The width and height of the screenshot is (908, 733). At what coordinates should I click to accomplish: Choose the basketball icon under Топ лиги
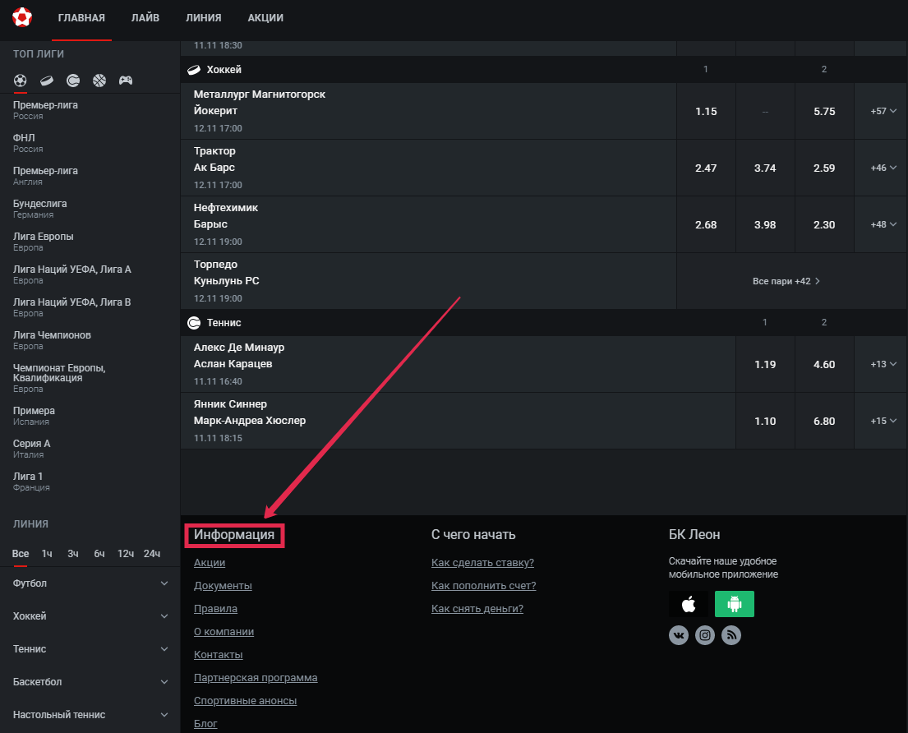click(99, 81)
